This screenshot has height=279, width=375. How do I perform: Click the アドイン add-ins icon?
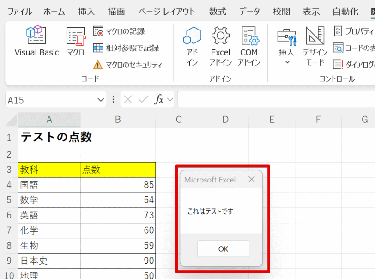point(192,46)
